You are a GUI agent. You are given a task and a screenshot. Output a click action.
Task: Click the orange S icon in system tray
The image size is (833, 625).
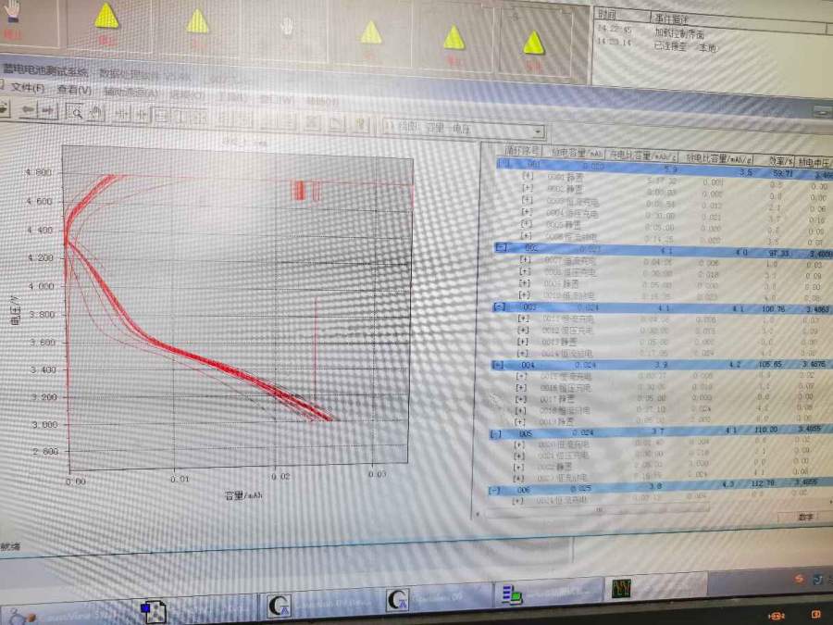800,580
